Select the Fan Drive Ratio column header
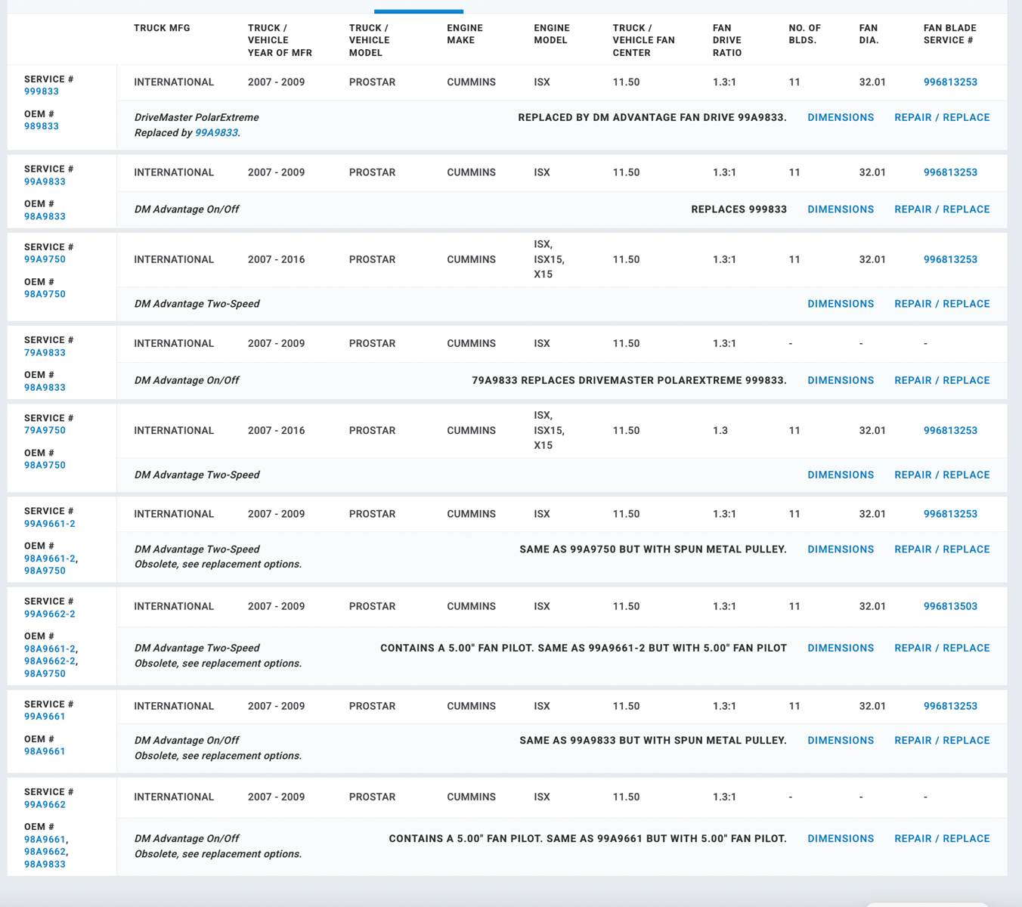Image resolution: width=1022 pixels, height=907 pixels. tap(727, 40)
